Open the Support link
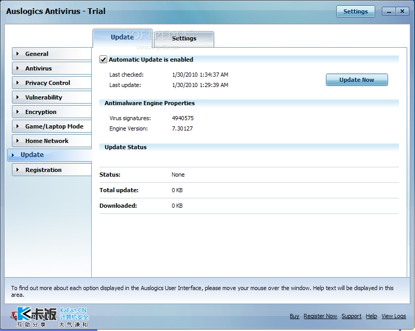 pos(351,316)
